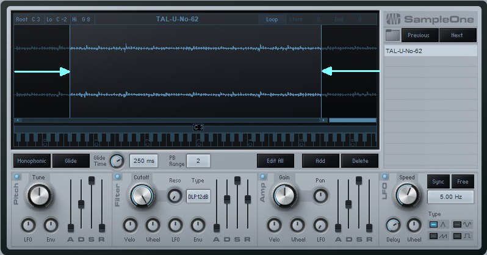Select the sawtooth LFO waveform type
Viewport: 487px width, 255px height.
coord(438,236)
